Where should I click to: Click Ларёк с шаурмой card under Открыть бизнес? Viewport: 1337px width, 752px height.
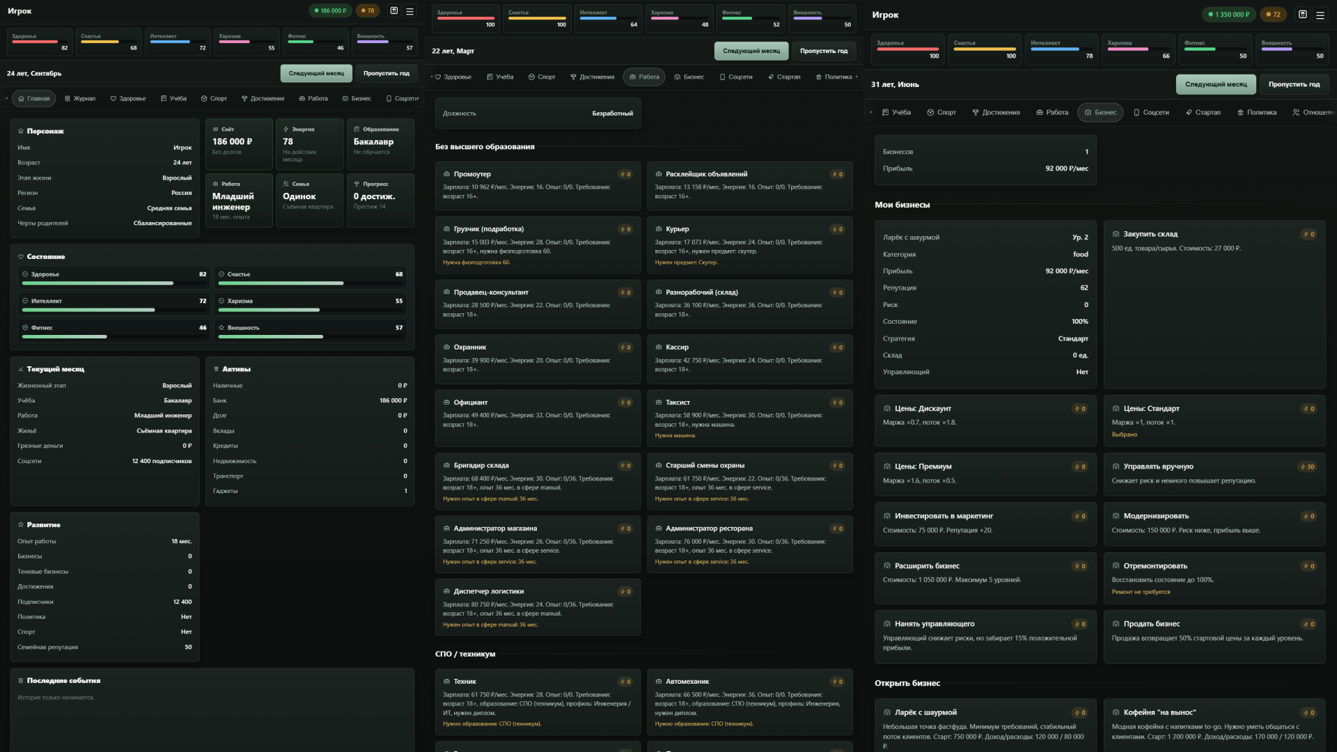click(985, 726)
